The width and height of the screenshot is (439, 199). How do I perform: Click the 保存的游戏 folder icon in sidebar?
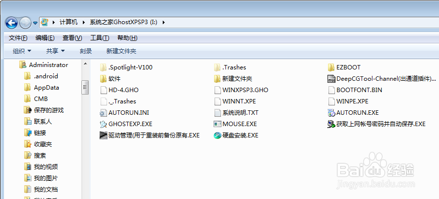point(28,110)
